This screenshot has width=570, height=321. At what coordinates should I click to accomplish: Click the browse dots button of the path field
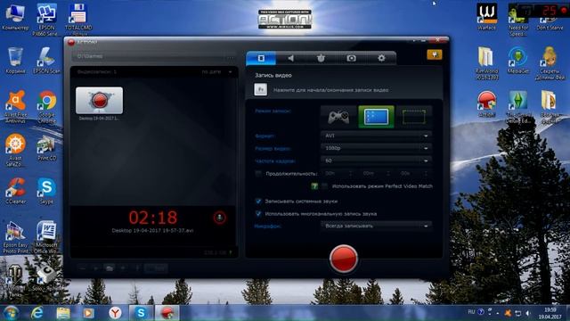click(232, 56)
